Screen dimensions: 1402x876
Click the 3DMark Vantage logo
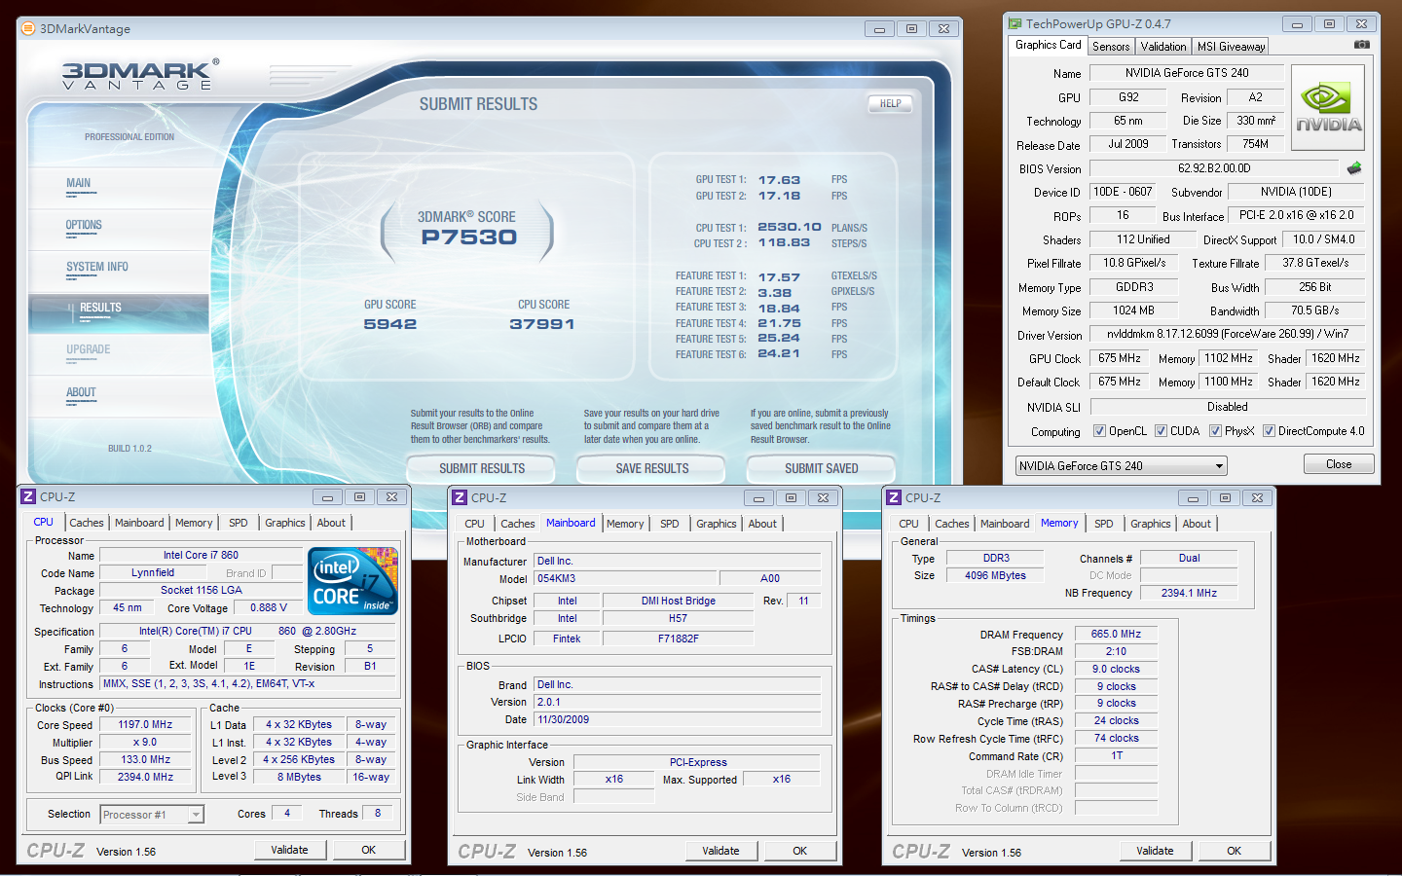click(139, 74)
